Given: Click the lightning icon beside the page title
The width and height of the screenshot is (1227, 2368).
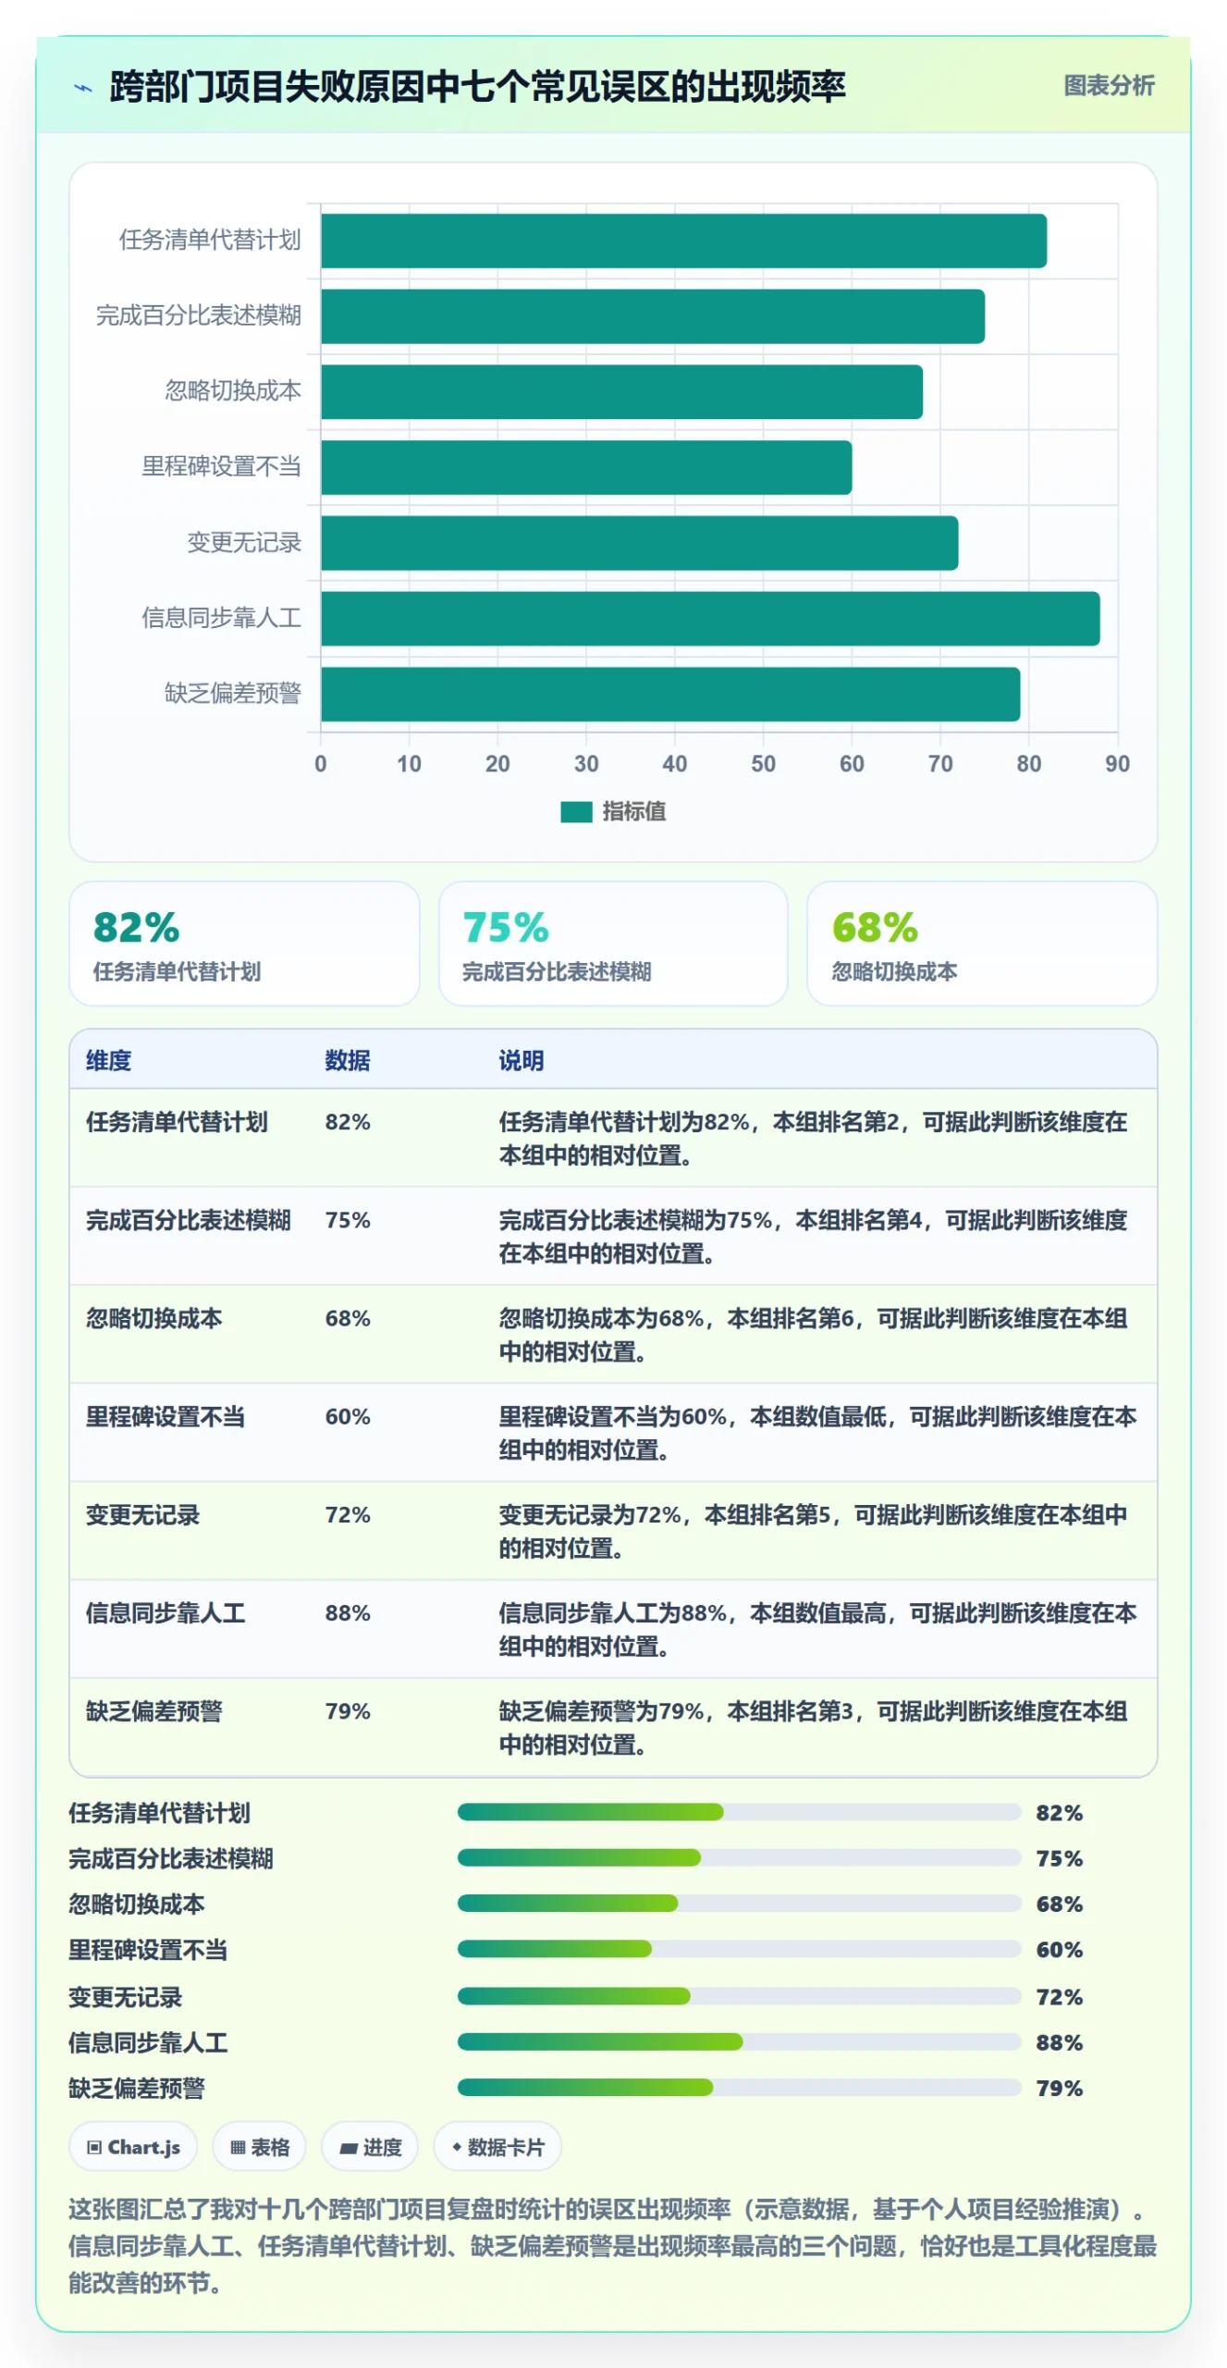Looking at the screenshot, I should 83,88.
